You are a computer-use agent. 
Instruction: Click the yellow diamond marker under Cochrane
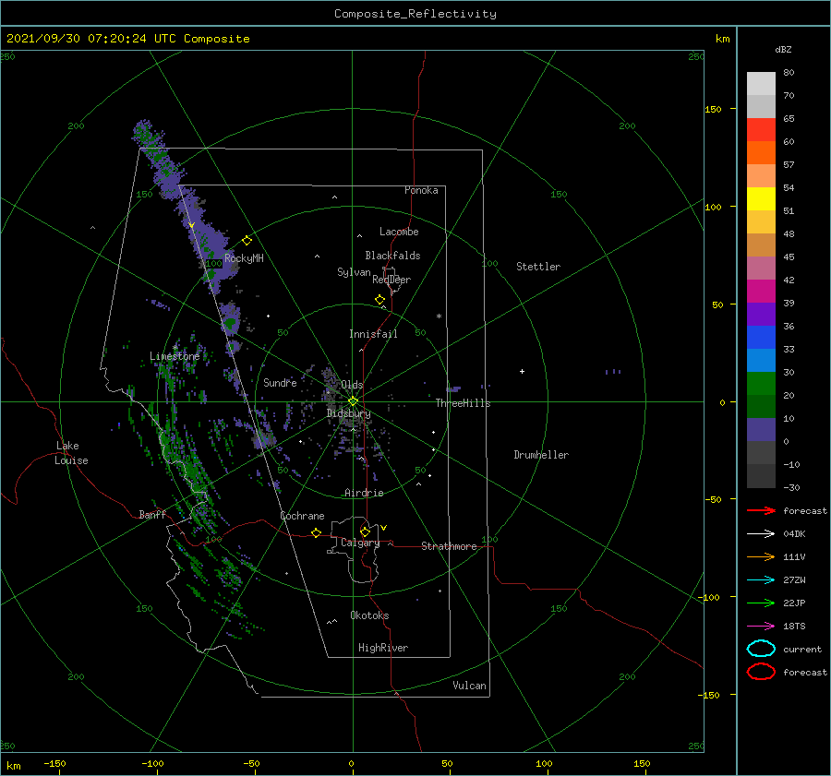[x=317, y=532]
